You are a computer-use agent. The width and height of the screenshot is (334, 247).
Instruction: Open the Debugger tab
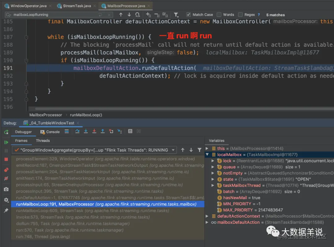pyautogui.click(x=24, y=132)
